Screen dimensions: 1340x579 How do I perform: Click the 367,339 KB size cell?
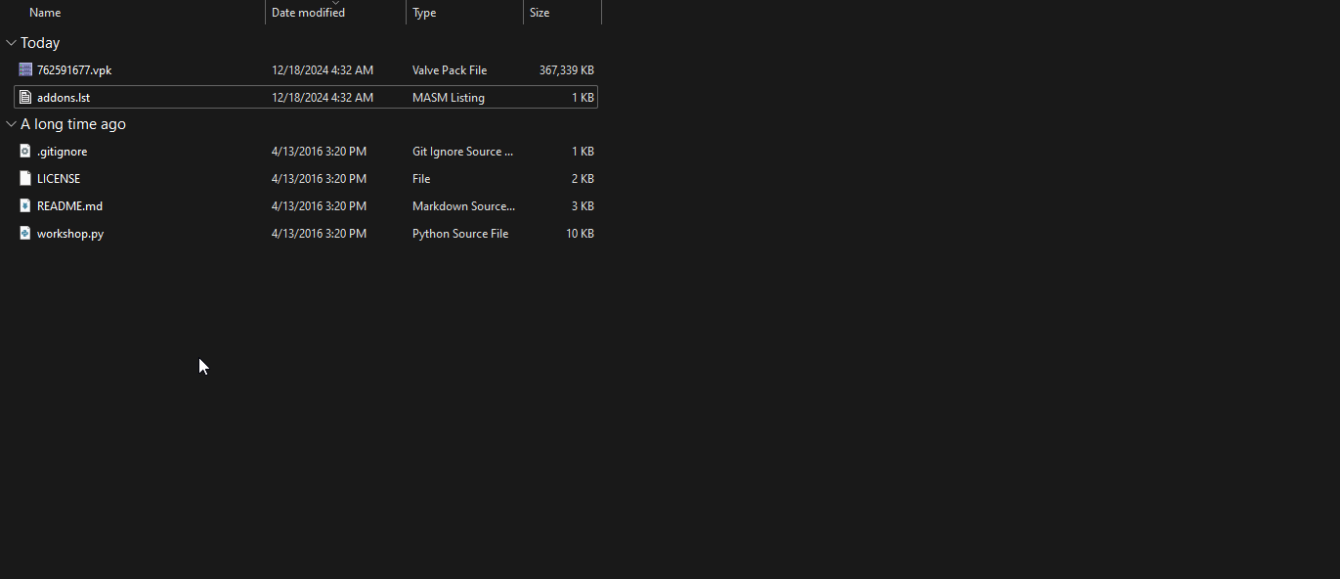click(x=567, y=70)
